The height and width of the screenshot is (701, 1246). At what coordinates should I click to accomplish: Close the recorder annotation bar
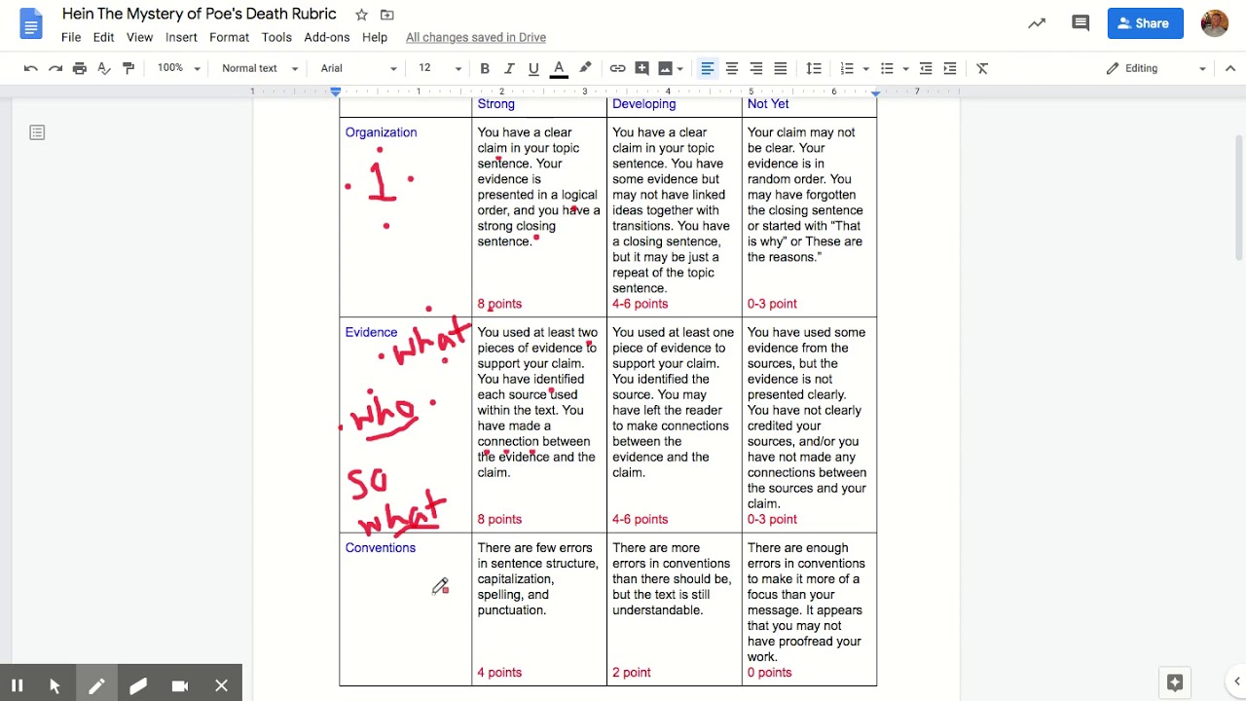point(221,685)
